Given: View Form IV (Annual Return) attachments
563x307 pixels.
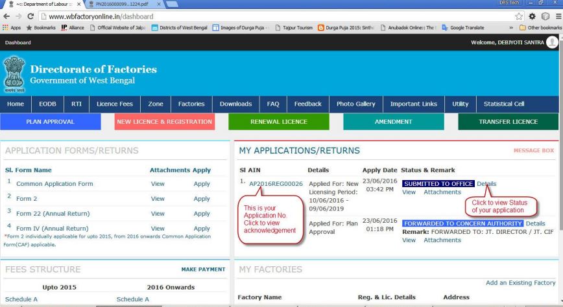Looking at the screenshot, I should [158, 229].
